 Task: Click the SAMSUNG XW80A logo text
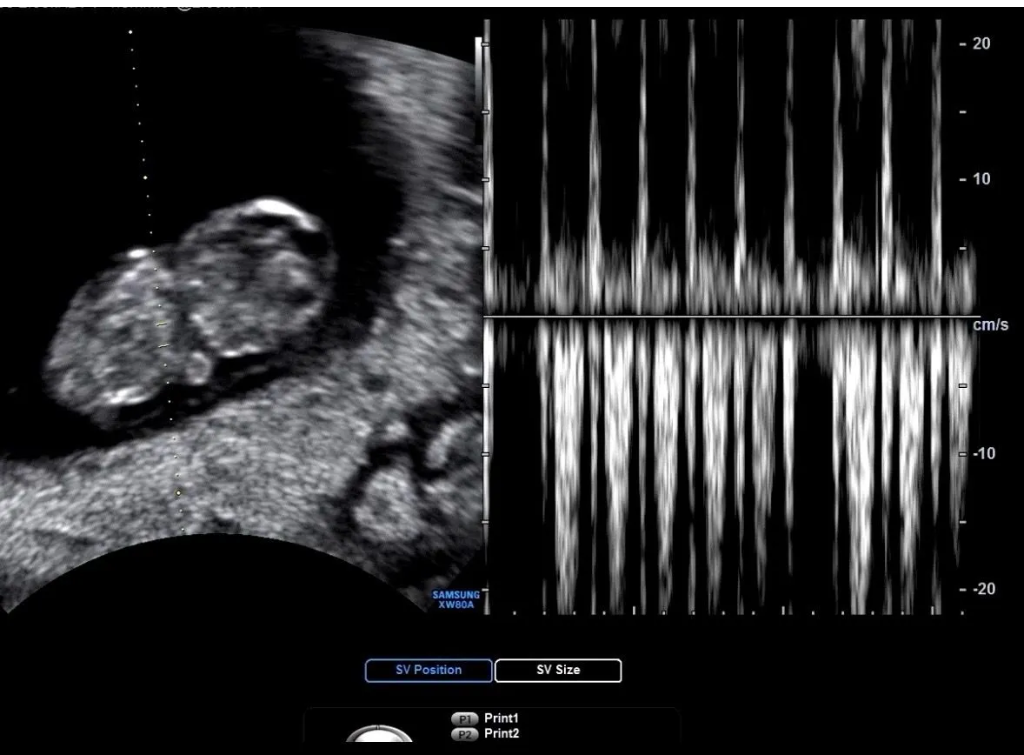[455, 599]
